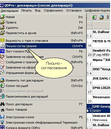Select the Viessmann declaration row

[x=98, y=99]
